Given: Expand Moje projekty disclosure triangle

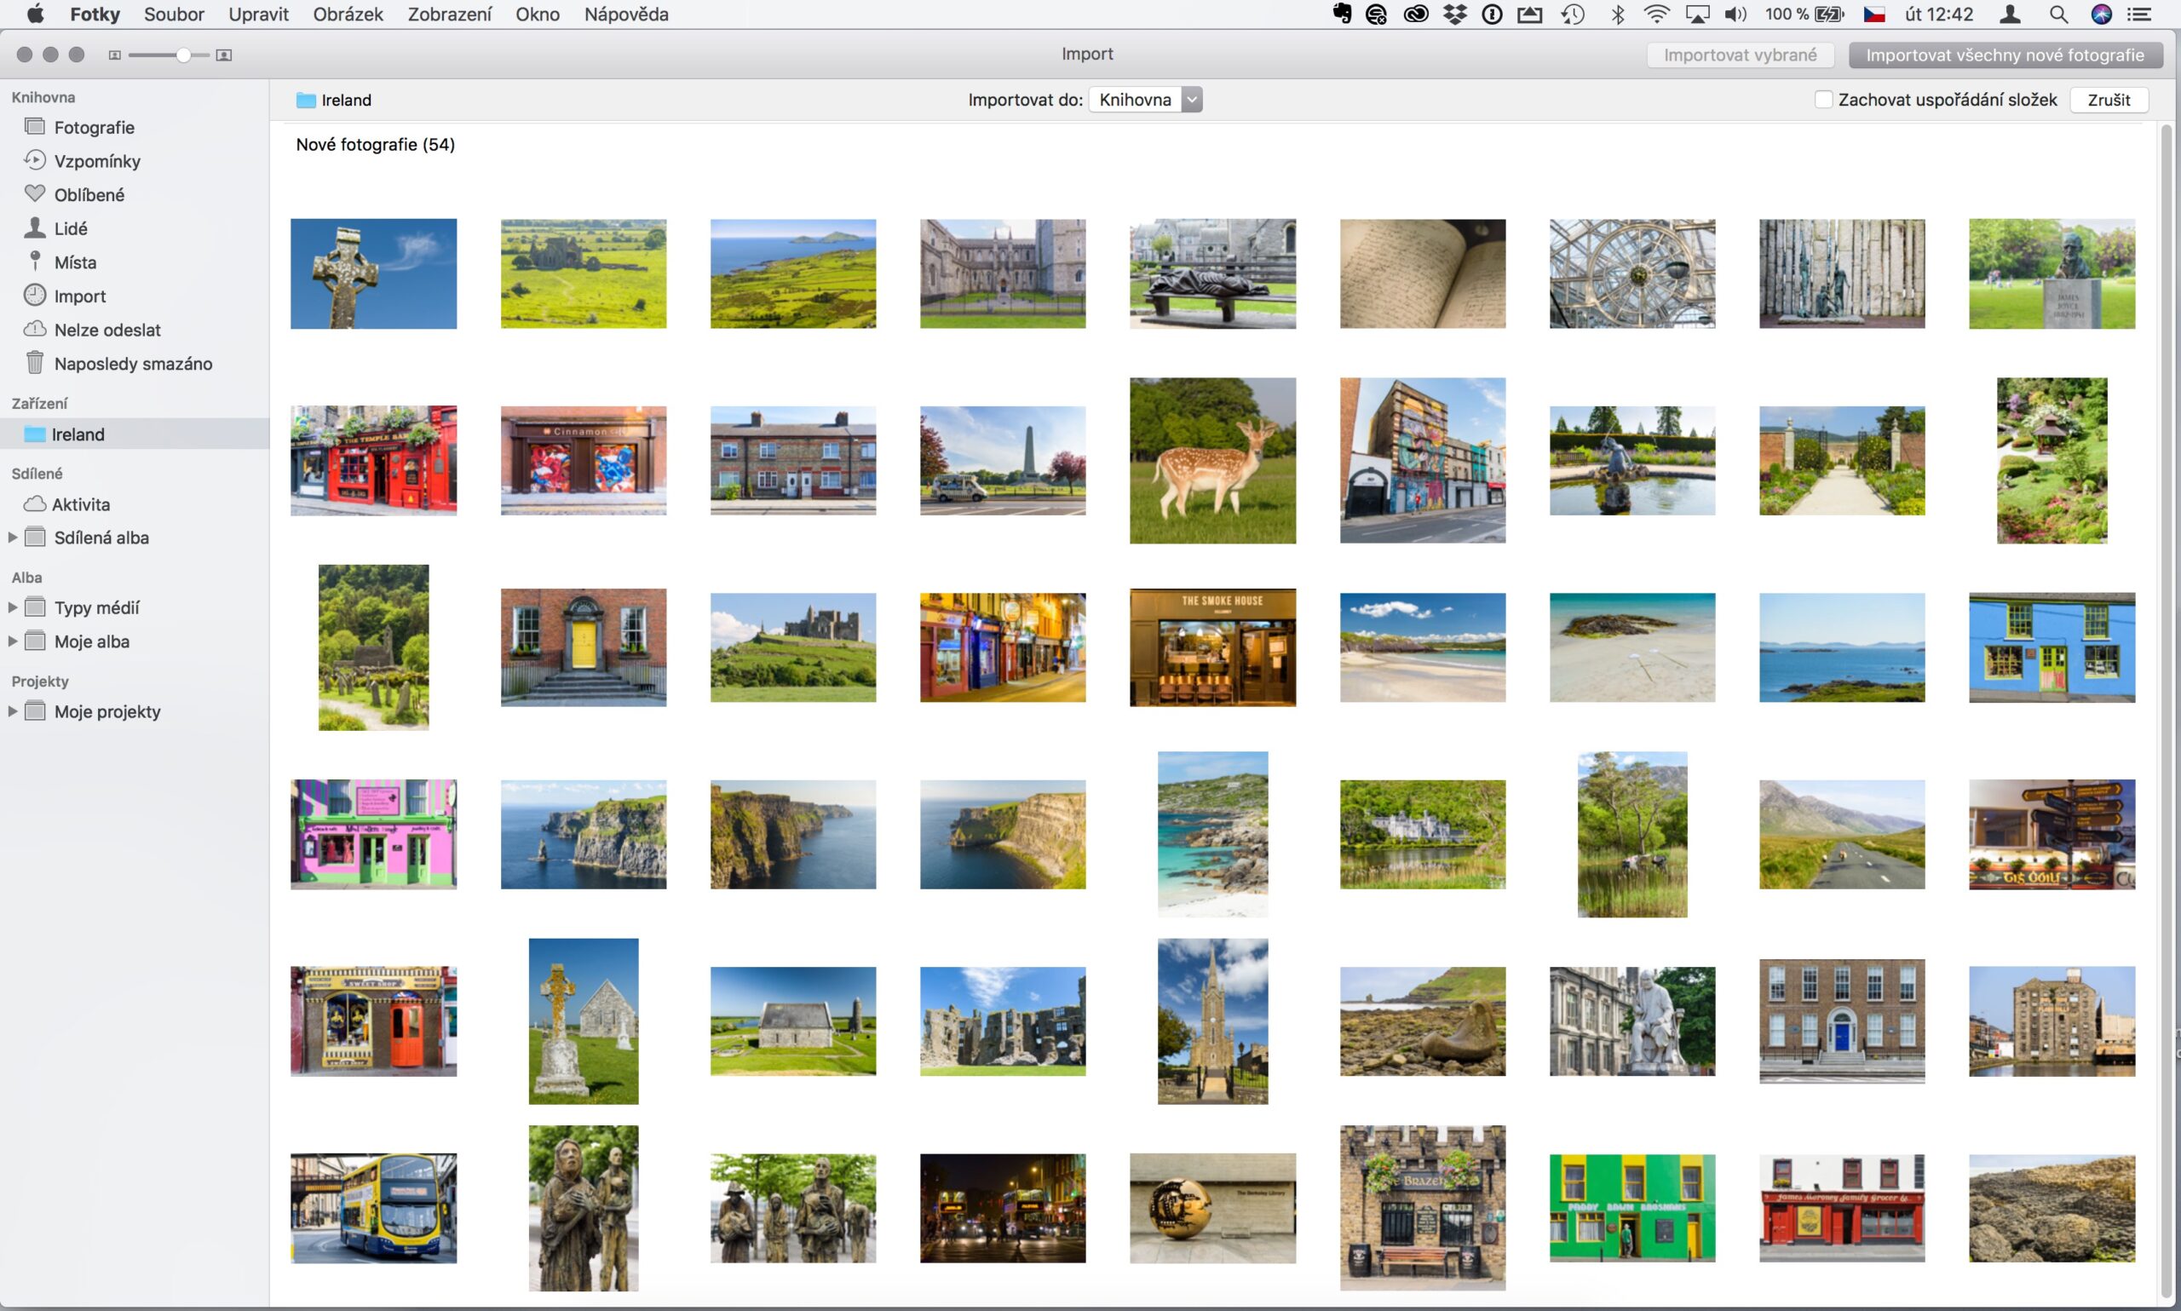Looking at the screenshot, I should click(x=13, y=711).
